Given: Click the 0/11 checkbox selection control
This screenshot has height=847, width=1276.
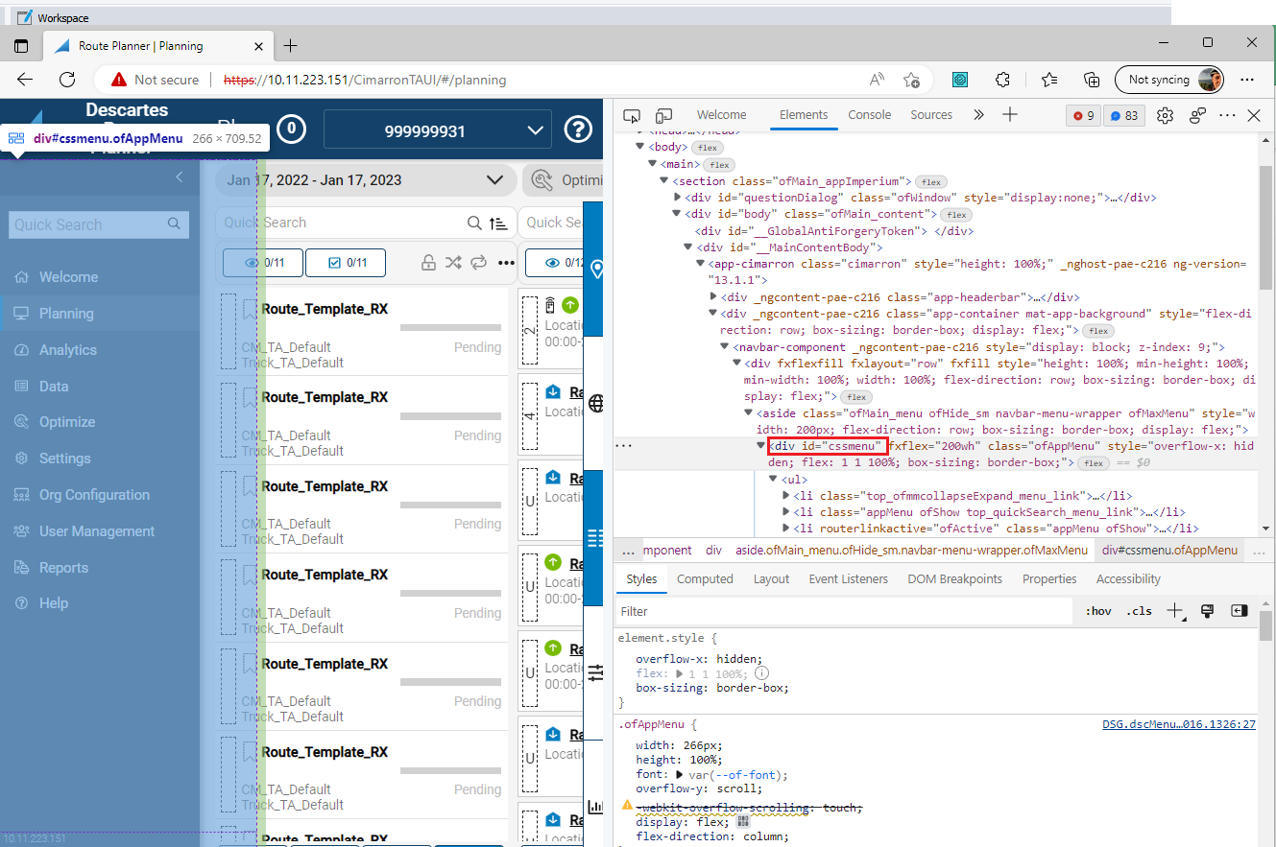Looking at the screenshot, I should pos(345,262).
